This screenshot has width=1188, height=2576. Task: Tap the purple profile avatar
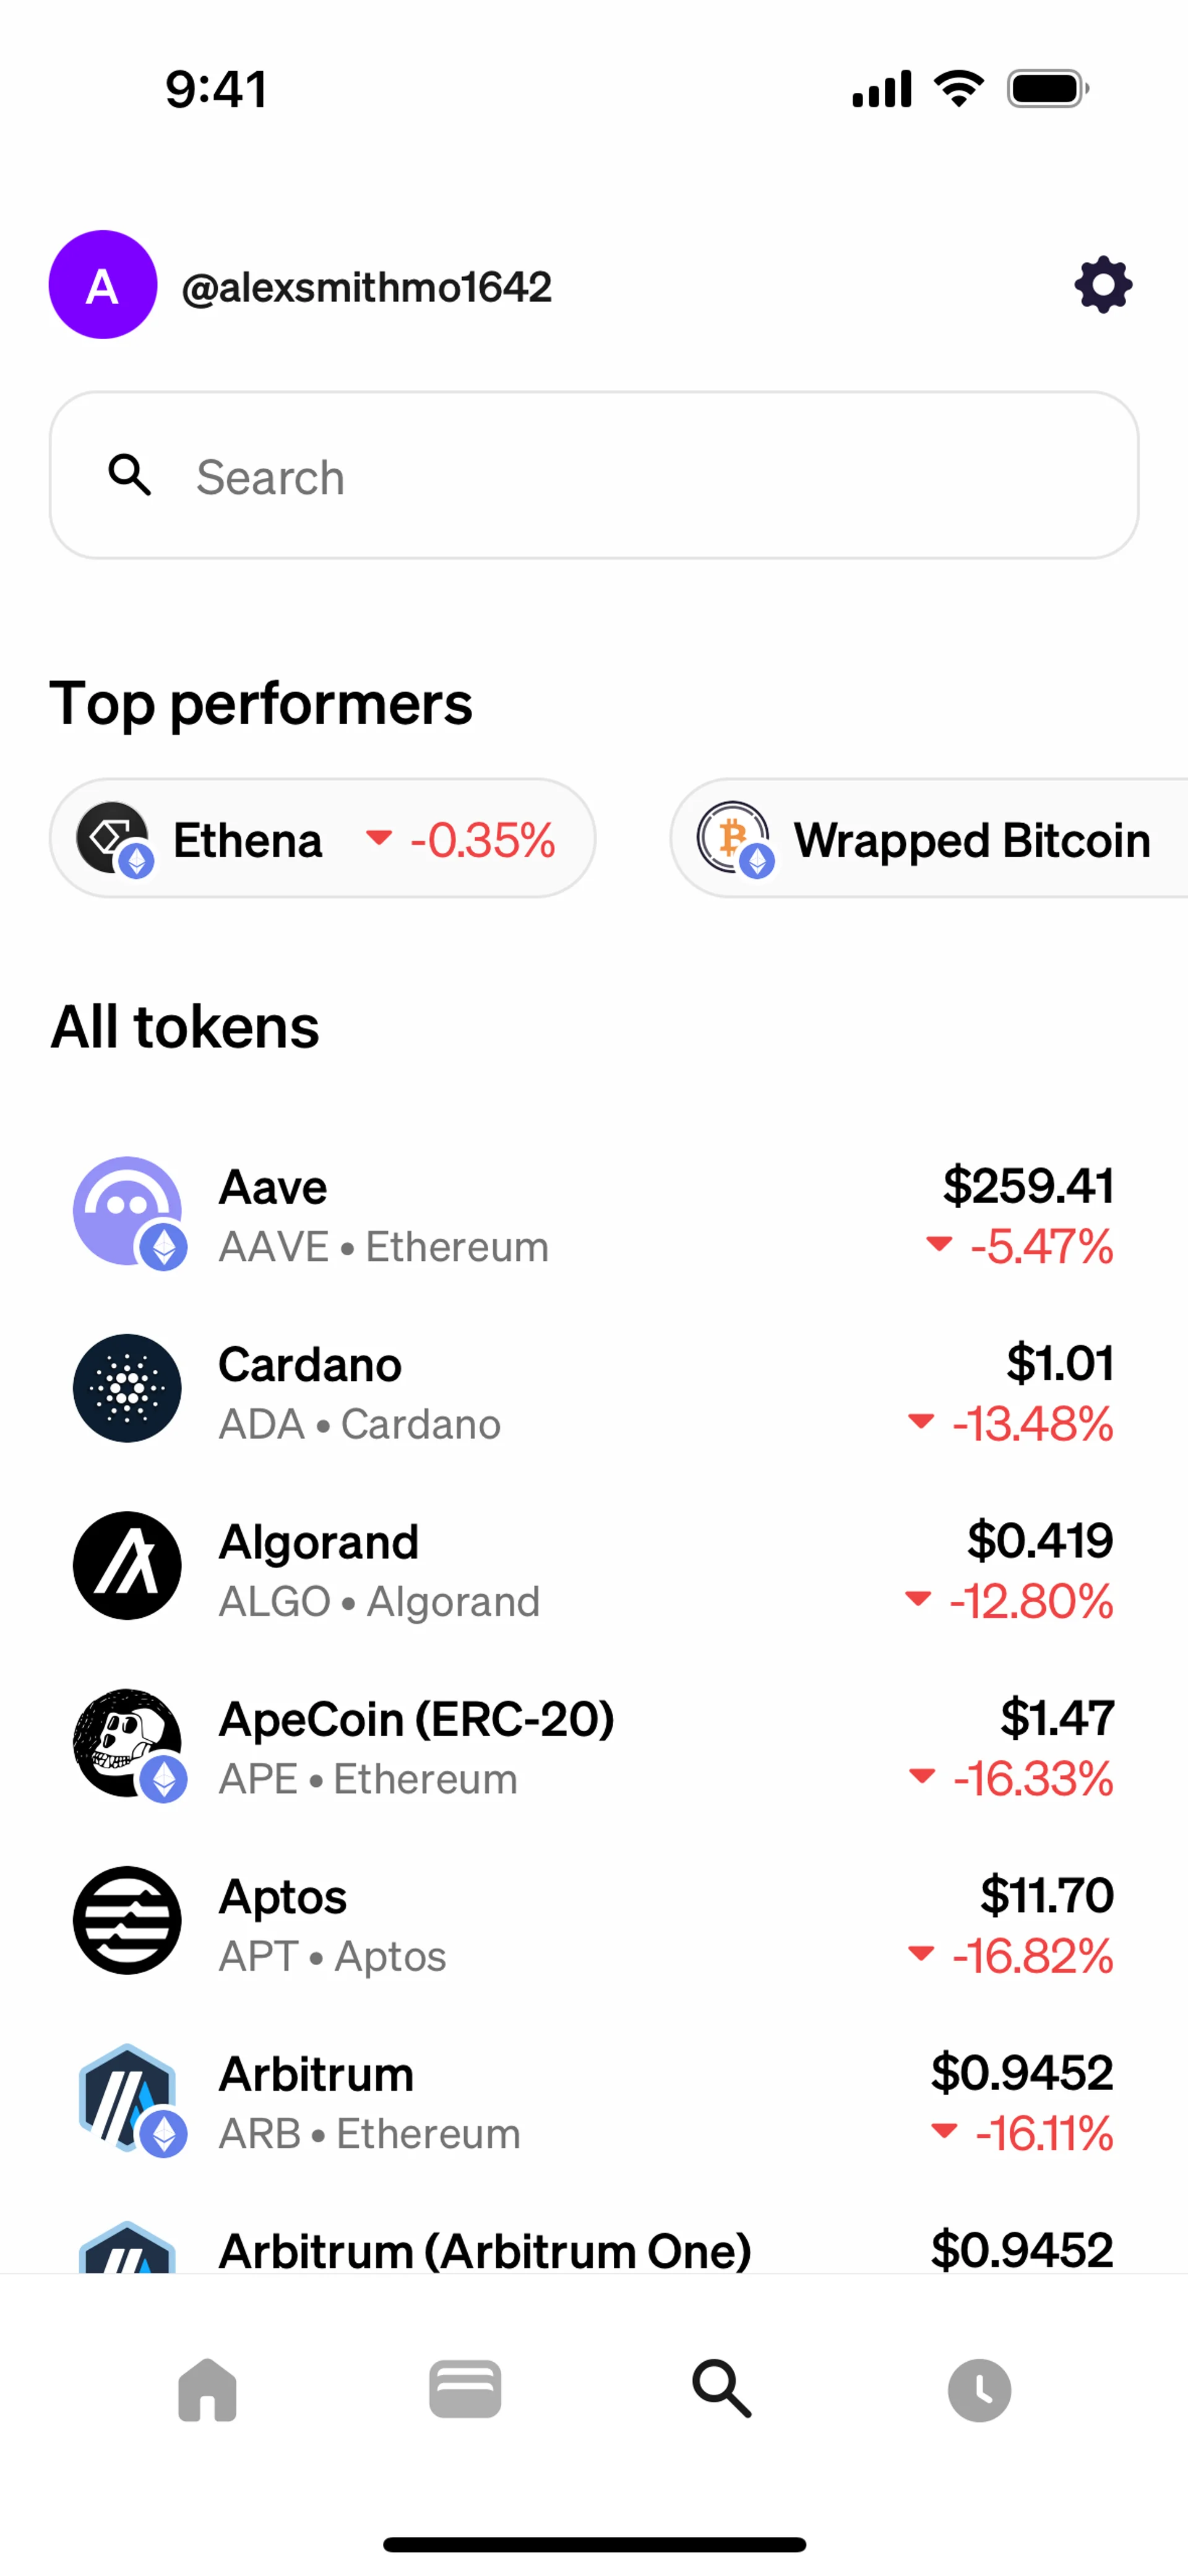pos(103,285)
